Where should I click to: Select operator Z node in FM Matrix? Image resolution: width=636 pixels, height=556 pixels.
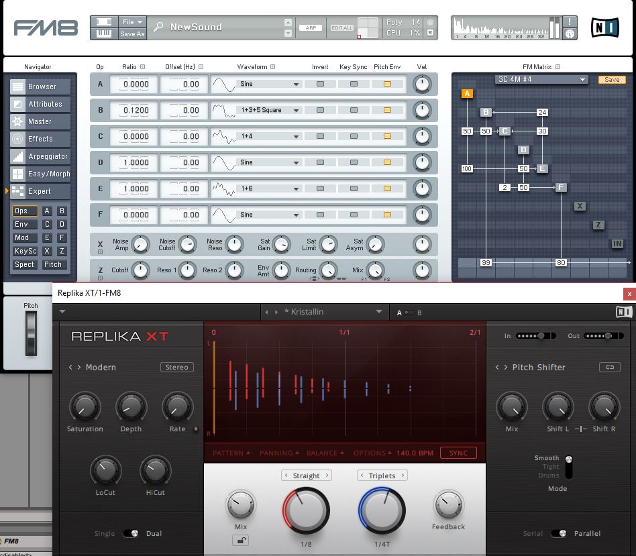click(598, 225)
